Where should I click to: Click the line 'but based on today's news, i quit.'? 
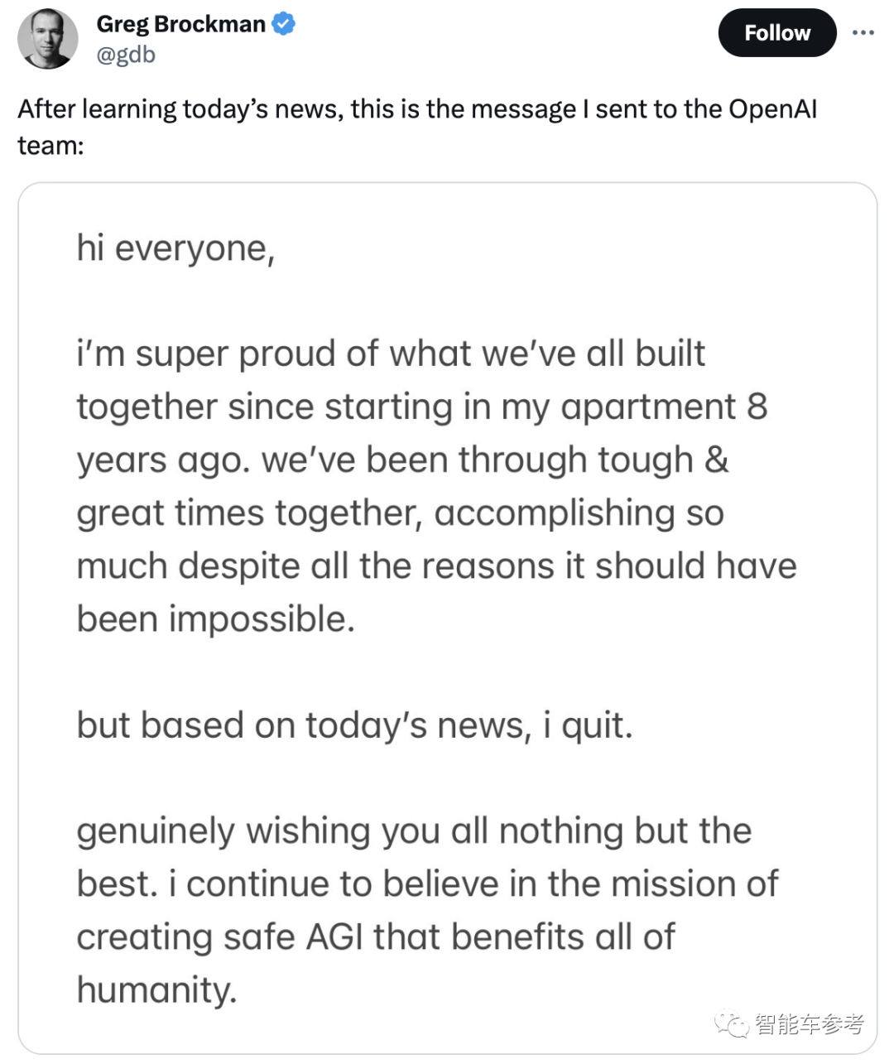click(x=354, y=725)
